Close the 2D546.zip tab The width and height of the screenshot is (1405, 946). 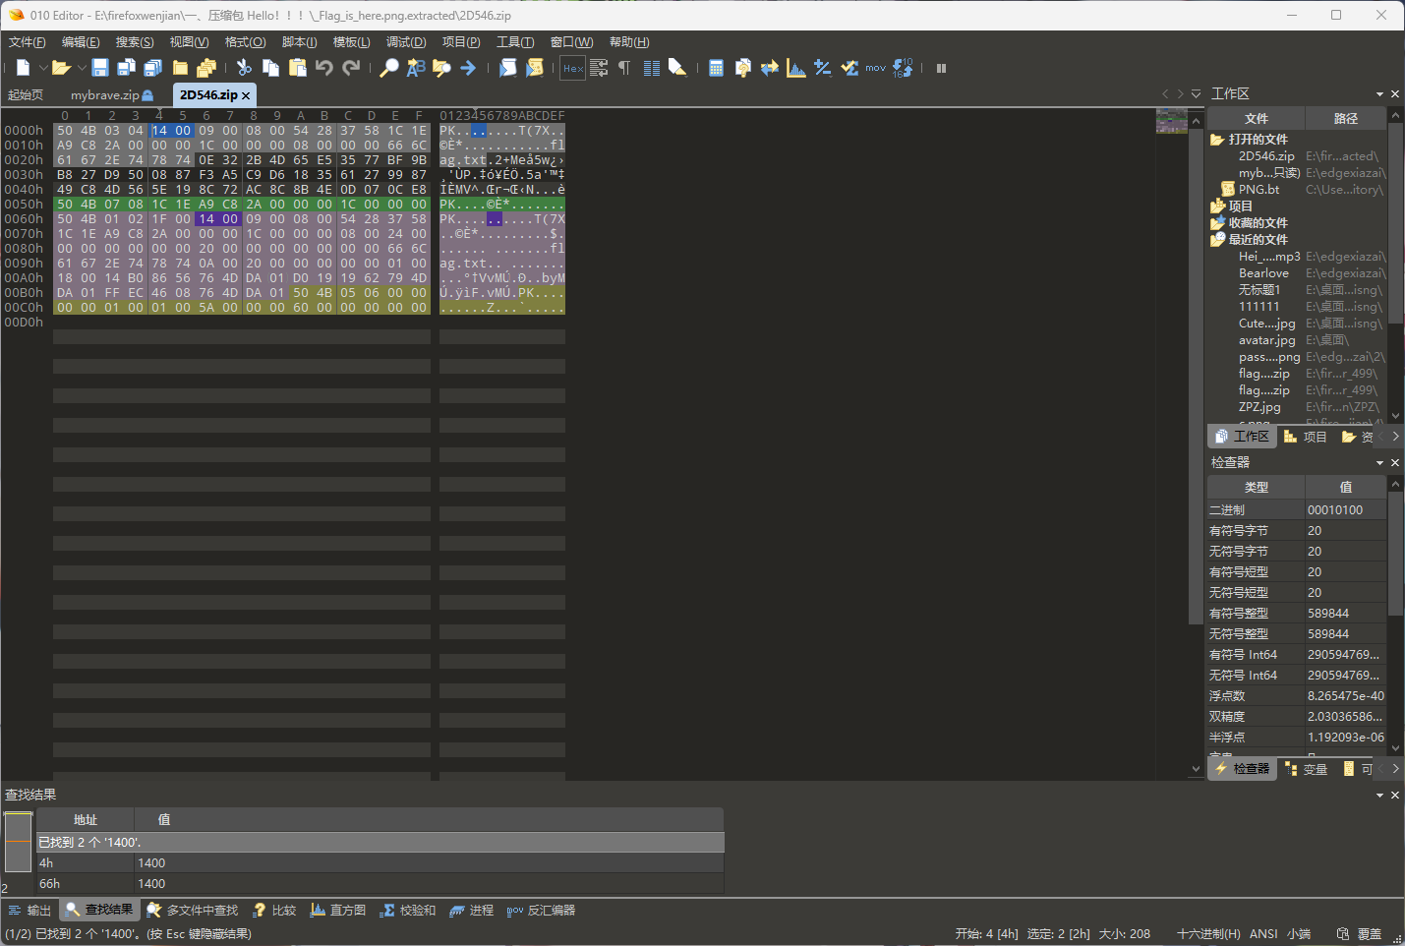246,95
